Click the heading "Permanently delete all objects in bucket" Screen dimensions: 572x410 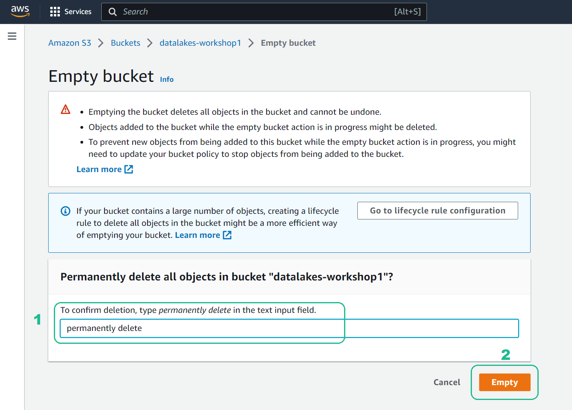coord(227,277)
